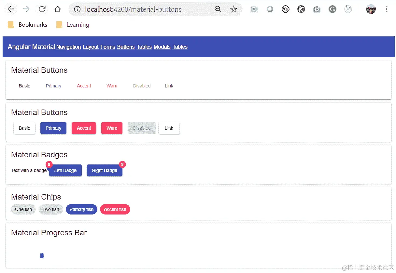Image resolution: width=396 pixels, height=273 pixels.
Task: Click the flat Accent text button
Action: (84, 86)
